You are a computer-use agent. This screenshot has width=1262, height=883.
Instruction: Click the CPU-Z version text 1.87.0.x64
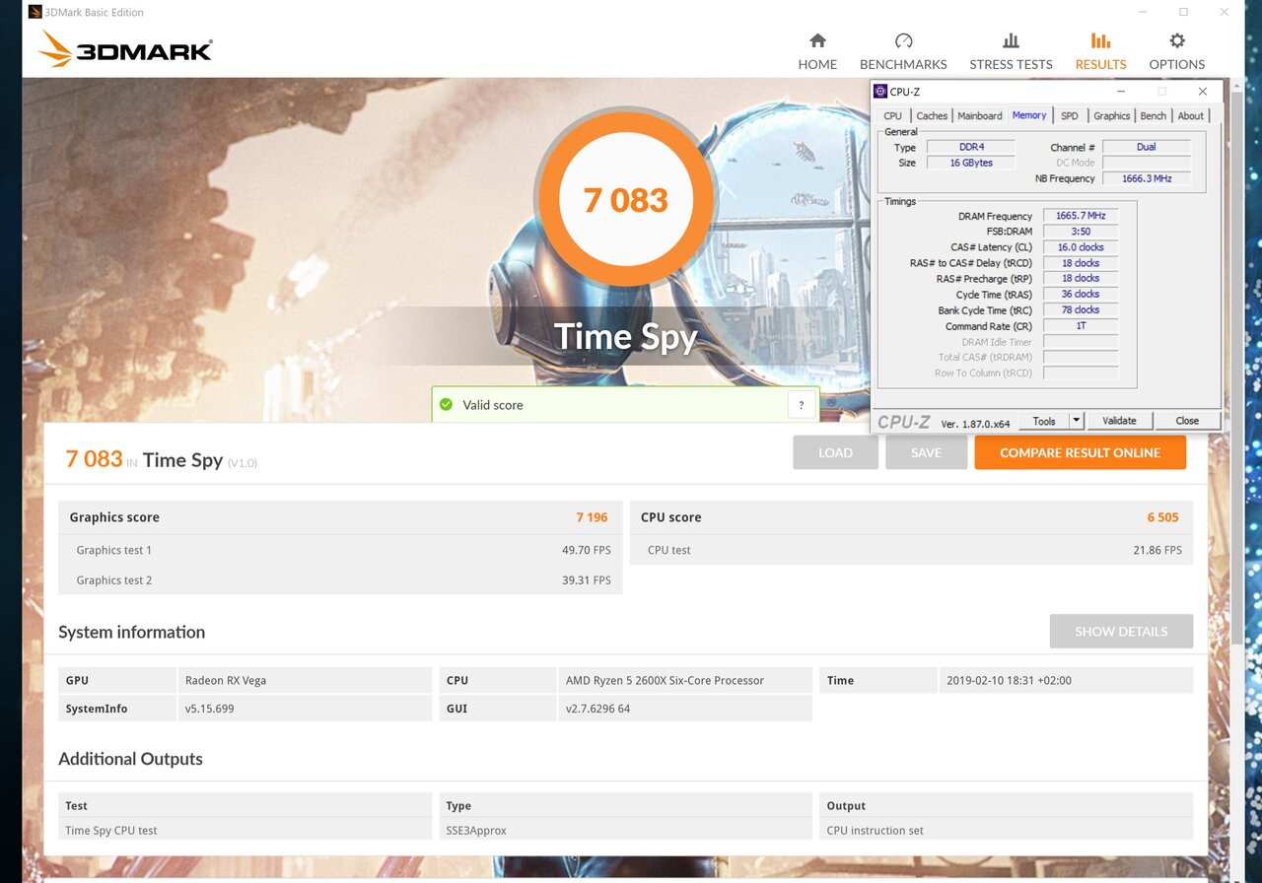[x=975, y=423]
